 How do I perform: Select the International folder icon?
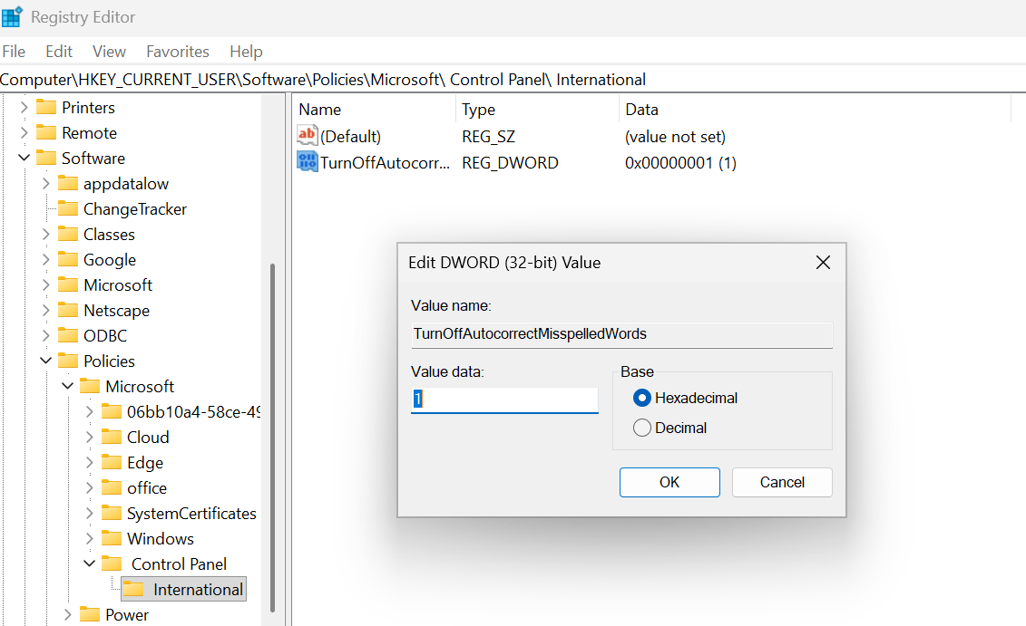pos(133,589)
